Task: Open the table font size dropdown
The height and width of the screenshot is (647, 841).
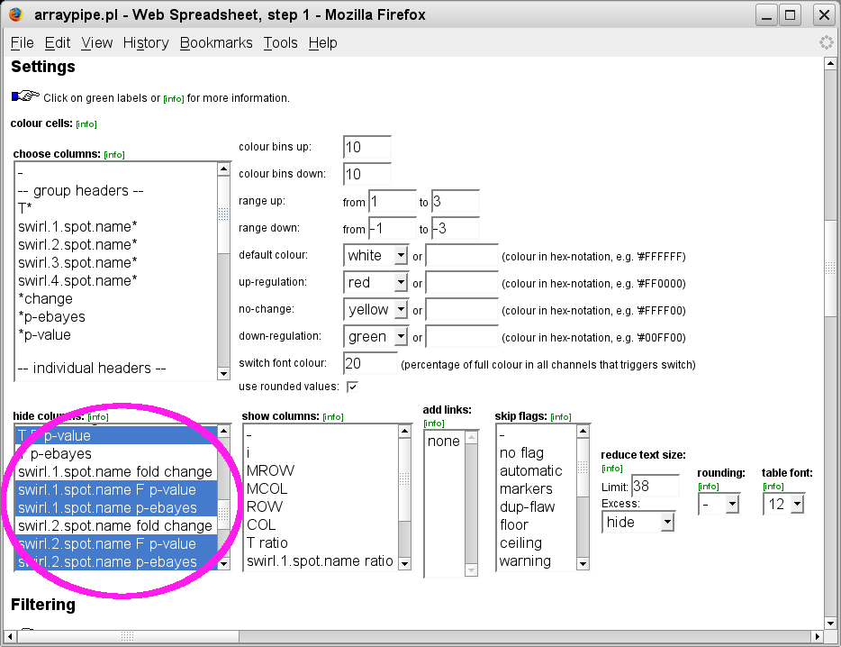Action: [x=783, y=505]
